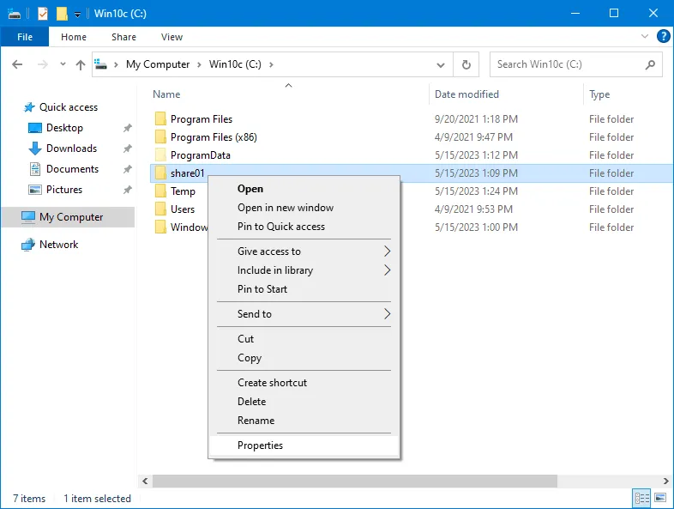Click the Properties icon in Quick Access Toolbar

click(x=43, y=14)
